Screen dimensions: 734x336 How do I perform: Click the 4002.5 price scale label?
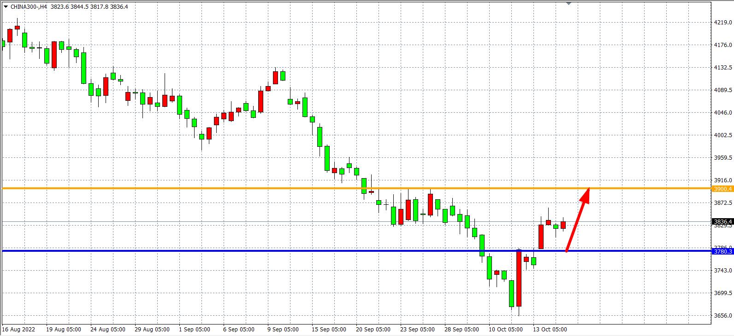tap(722, 135)
